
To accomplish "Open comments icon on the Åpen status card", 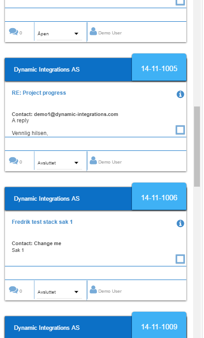I will pyautogui.click(x=14, y=32).
